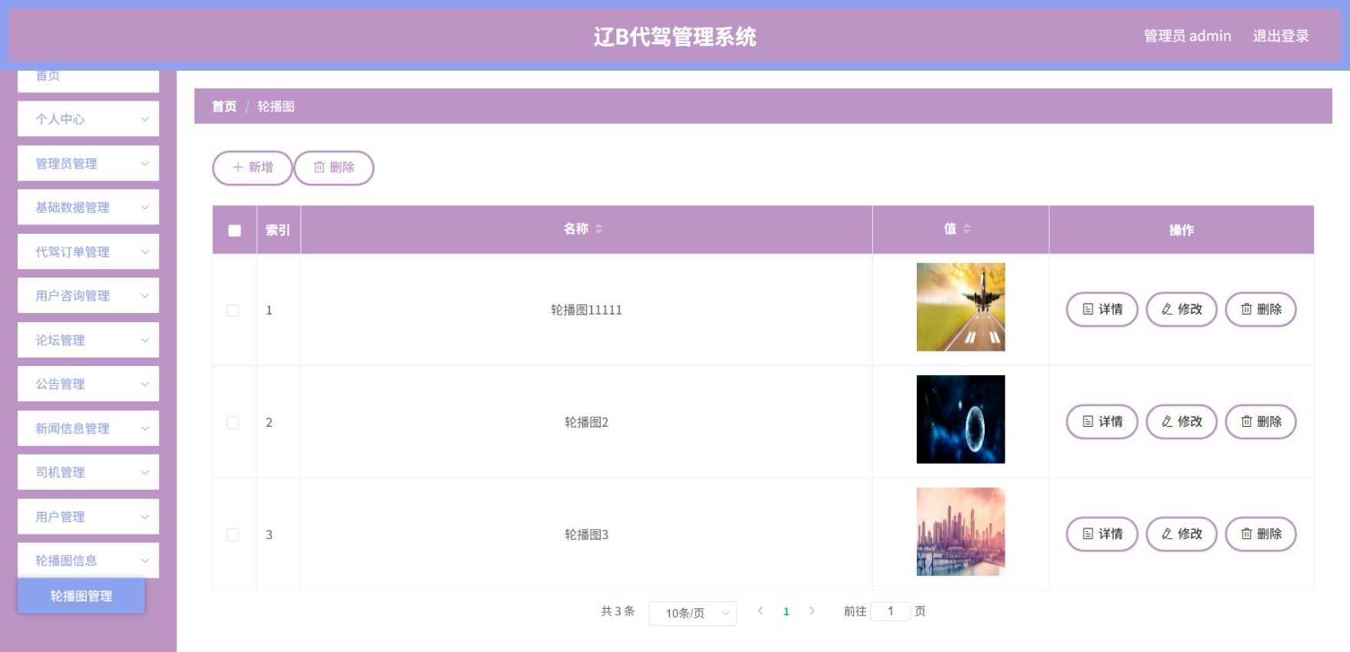The image size is (1350, 652).
Task: Expand 管理员管理 sidebar menu
Action: pyautogui.click(x=88, y=163)
